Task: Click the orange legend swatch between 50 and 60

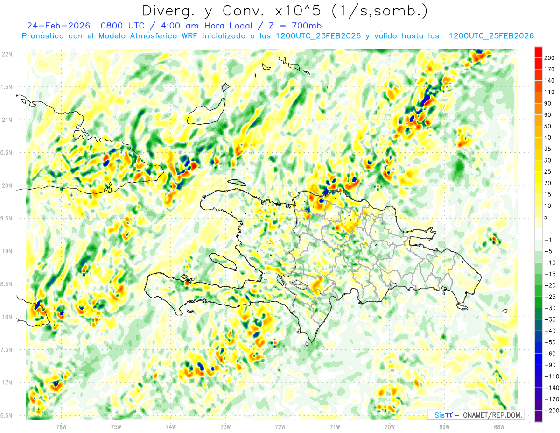Action: [538, 121]
